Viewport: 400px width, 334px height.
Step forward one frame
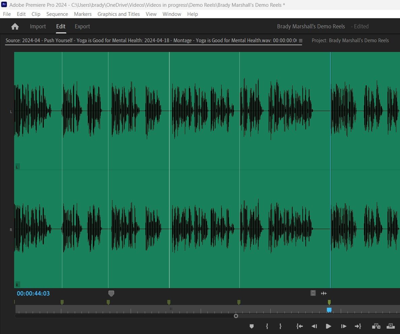344,326
